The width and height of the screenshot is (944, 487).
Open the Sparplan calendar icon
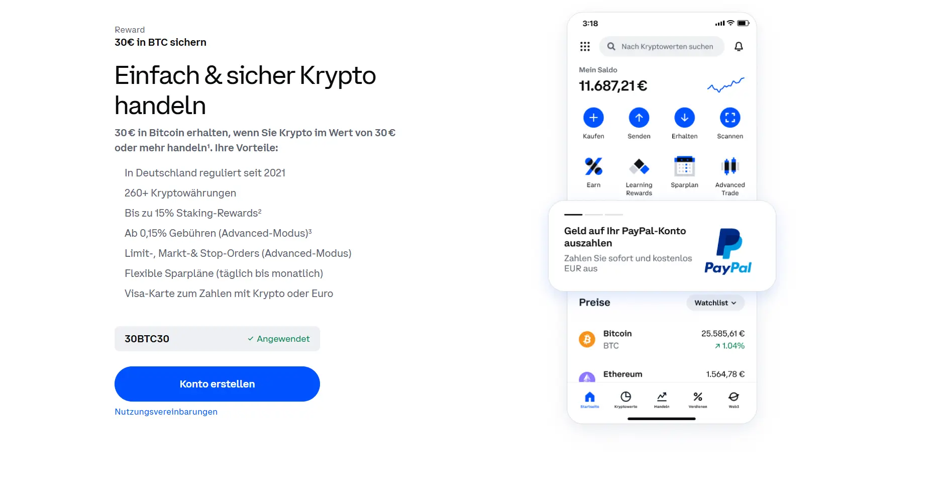(684, 166)
